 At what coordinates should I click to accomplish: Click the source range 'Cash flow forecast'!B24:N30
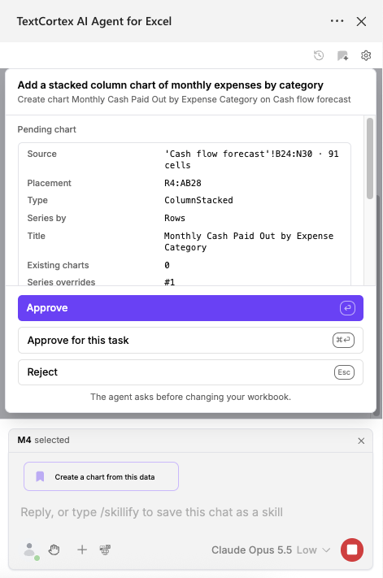[x=238, y=154]
